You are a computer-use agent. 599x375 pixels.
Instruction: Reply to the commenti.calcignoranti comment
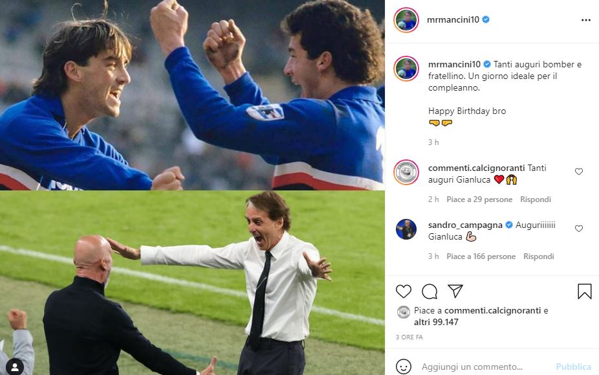[536, 199]
